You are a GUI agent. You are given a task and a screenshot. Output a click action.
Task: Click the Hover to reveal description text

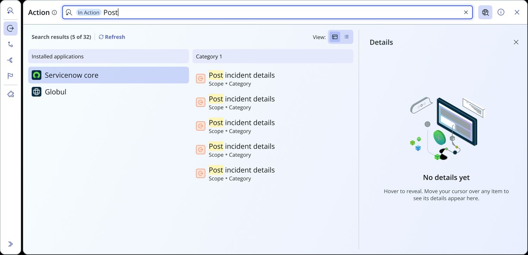coord(446,195)
